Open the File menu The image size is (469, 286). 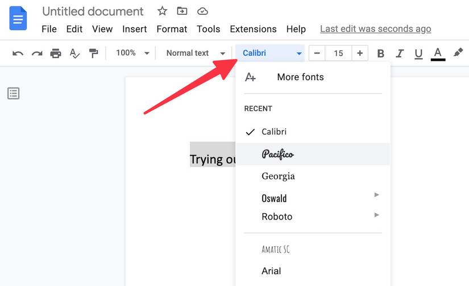49,29
